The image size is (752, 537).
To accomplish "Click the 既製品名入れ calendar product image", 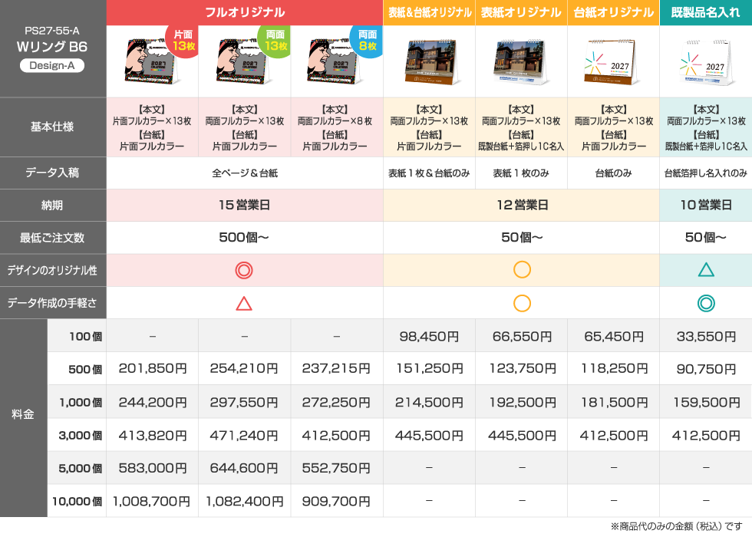I will click(707, 62).
